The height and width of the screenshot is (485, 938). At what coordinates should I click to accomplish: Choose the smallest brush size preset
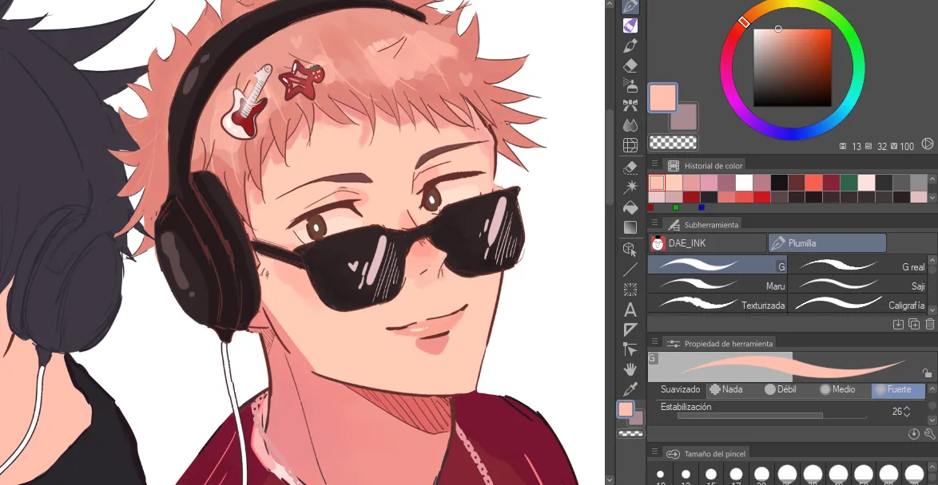click(x=661, y=475)
